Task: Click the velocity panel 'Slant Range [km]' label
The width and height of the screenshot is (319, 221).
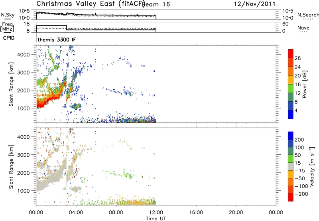Action: [11, 167]
